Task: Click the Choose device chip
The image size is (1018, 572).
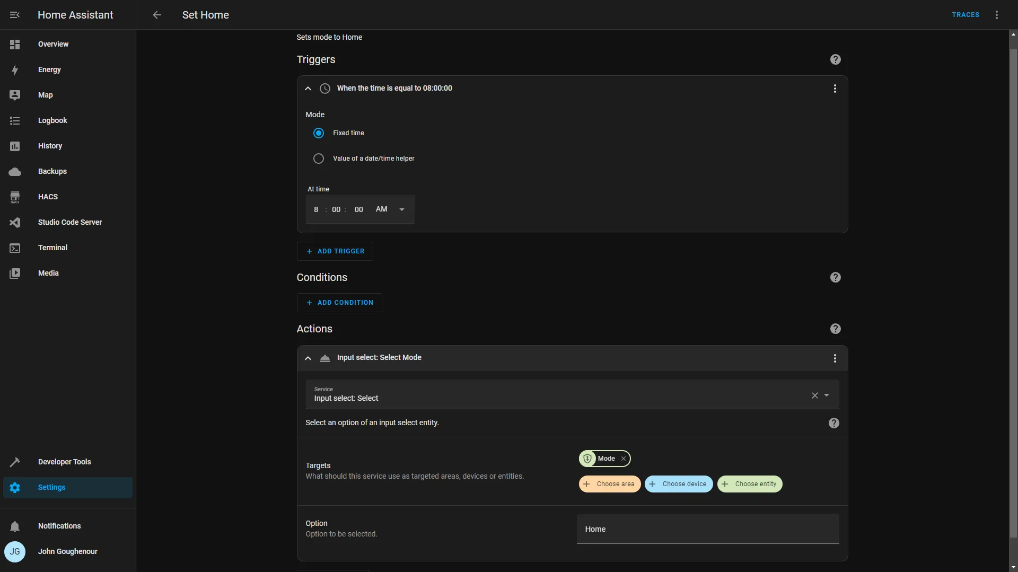Action: (x=679, y=484)
